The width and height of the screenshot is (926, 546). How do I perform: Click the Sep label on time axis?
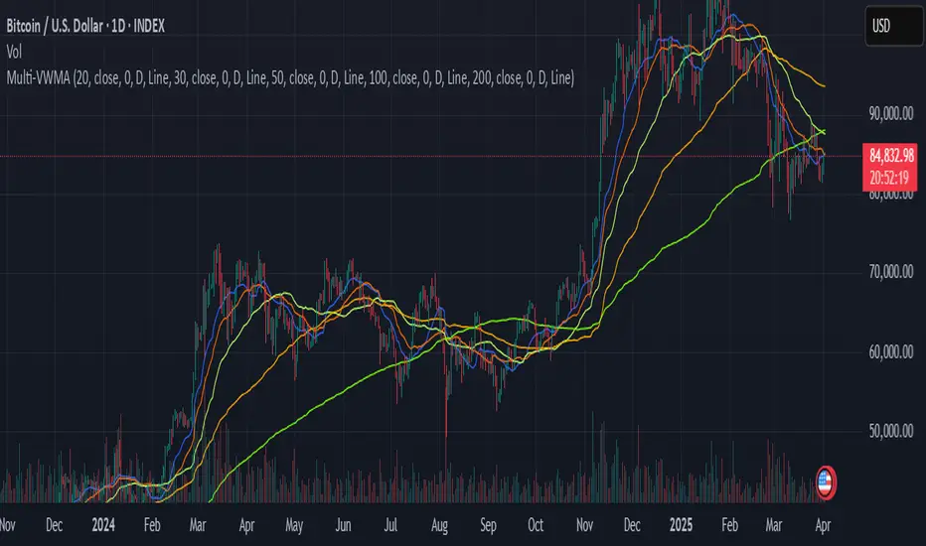[x=488, y=525]
